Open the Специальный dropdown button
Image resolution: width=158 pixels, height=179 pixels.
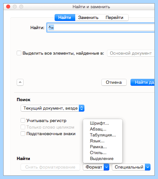pos(131,167)
